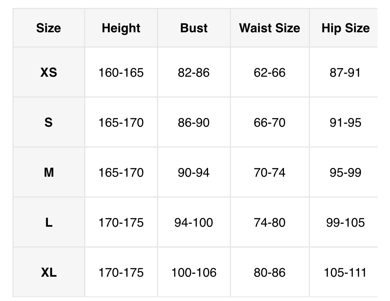The height and width of the screenshot is (301, 390).
Task: Click the 82-86 bust cell
Action: 194,73
